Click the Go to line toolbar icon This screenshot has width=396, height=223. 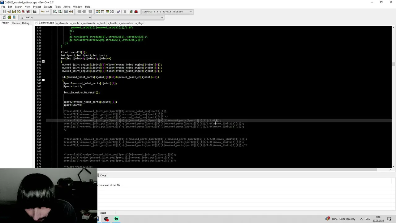(x=71, y=11)
